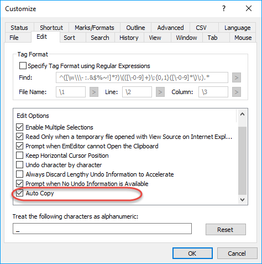Open the Search tab
This screenshot has width=262, height=264.
point(100,38)
